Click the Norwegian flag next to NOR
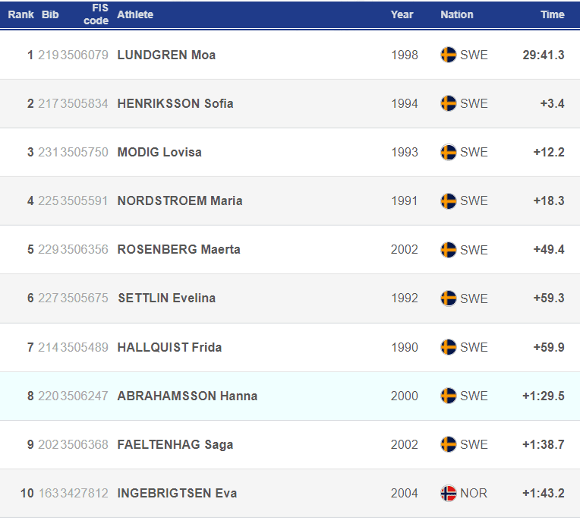Screen dimensions: 580x521 pos(449,493)
